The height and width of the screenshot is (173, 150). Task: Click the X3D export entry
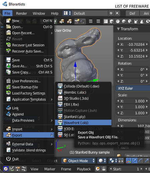(x=66, y=129)
